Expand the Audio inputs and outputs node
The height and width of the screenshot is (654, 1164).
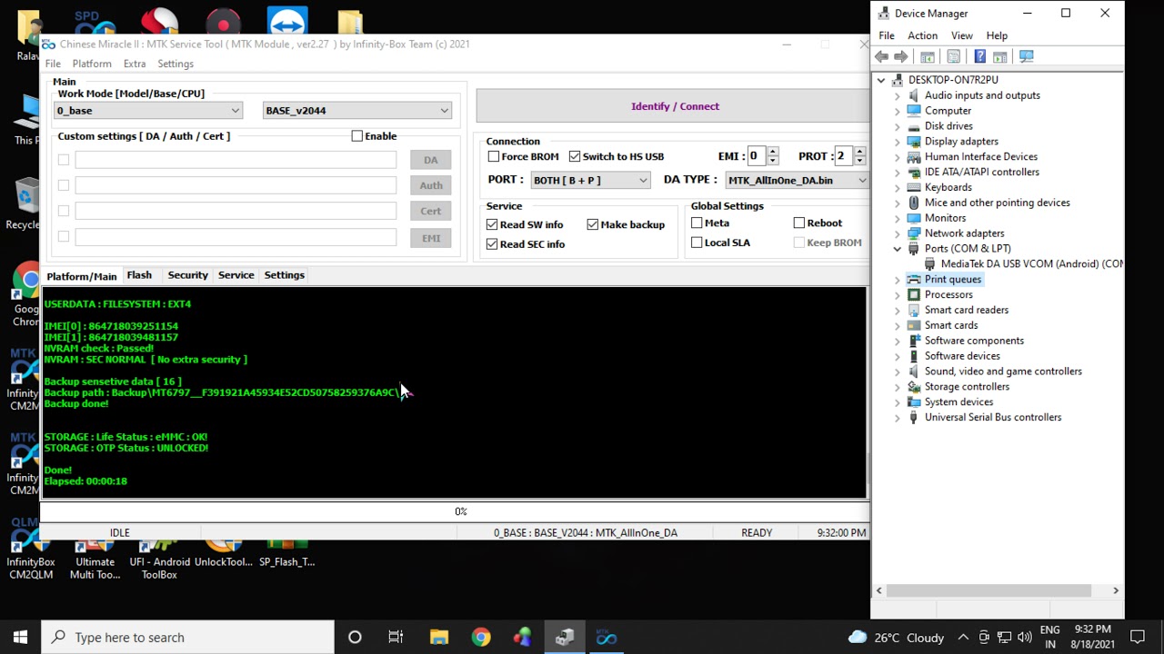click(898, 95)
